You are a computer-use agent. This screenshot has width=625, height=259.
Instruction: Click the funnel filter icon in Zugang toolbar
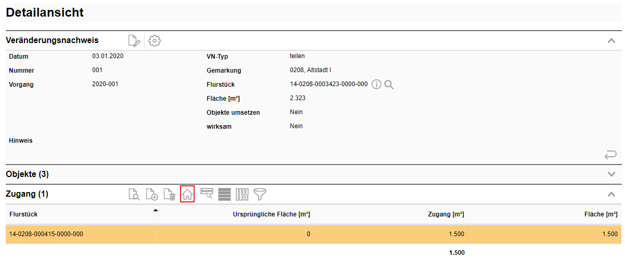[x=260, y=195]
